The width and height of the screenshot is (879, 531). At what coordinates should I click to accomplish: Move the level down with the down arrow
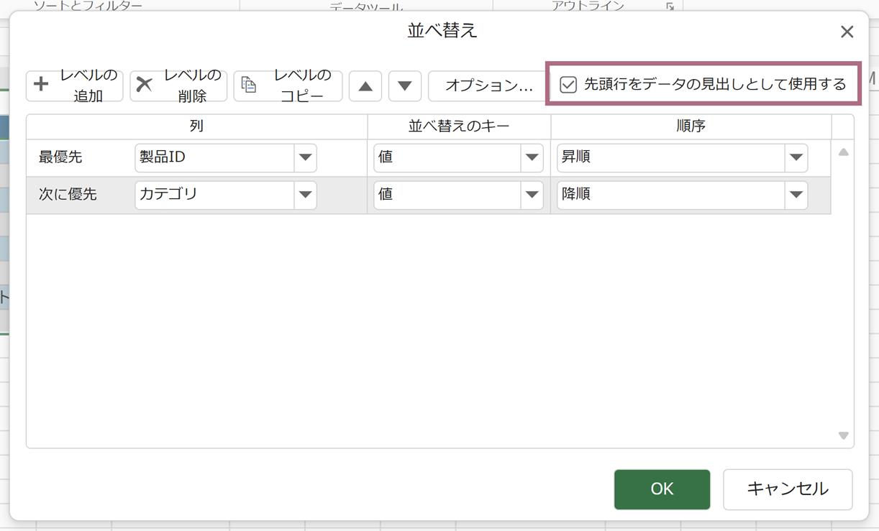pos(405,86)
